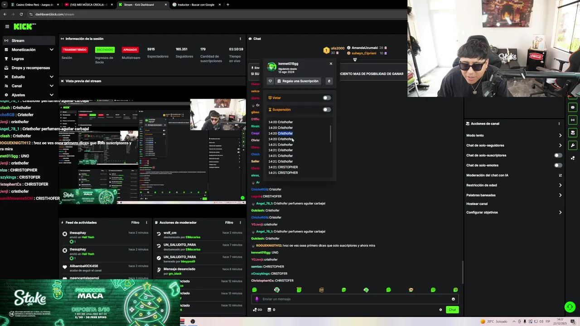This screenshot has height=326, width=580.
Task: Click the dots cluster icon in right rail
Action: pyautogui.click(x=573, y=158)
